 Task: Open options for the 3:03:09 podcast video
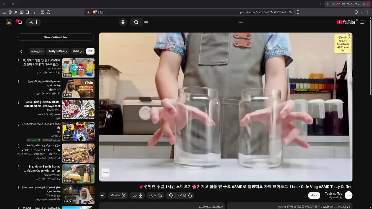coord(18,82)
